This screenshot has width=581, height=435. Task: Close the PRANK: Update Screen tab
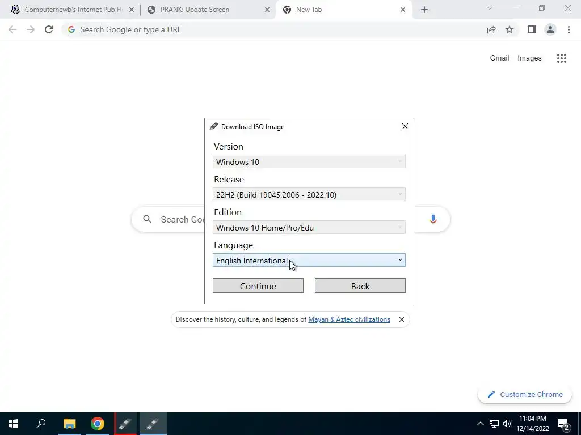point(267,10)
